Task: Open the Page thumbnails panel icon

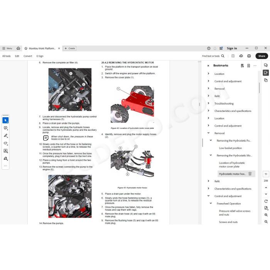Action: click(266, 80)
